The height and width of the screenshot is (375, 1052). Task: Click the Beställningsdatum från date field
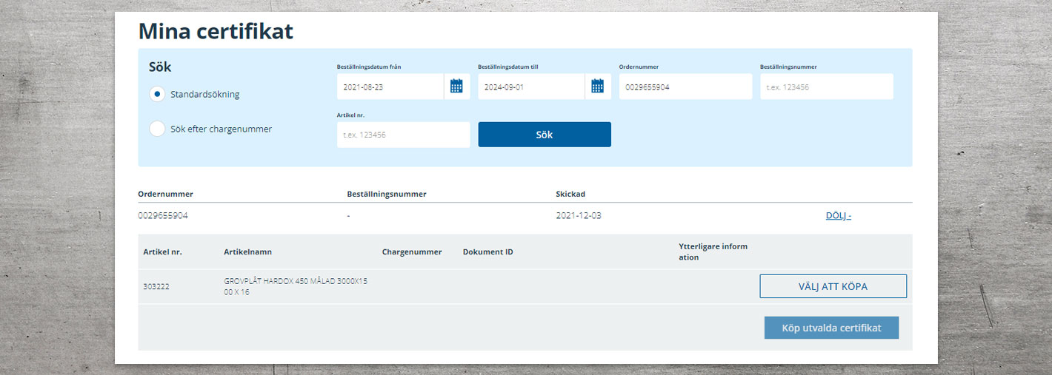coord(390,87)
